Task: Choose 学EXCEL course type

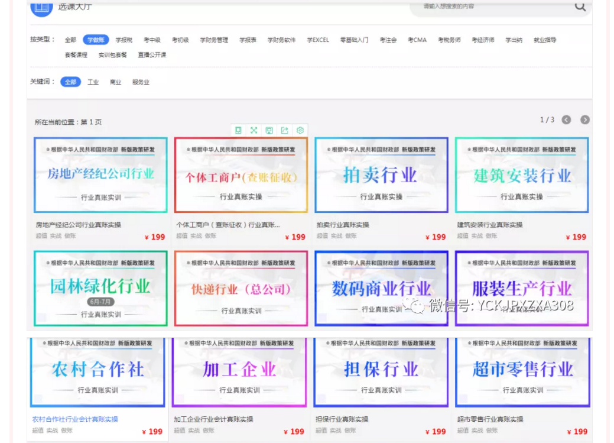Action: point(318,40)
